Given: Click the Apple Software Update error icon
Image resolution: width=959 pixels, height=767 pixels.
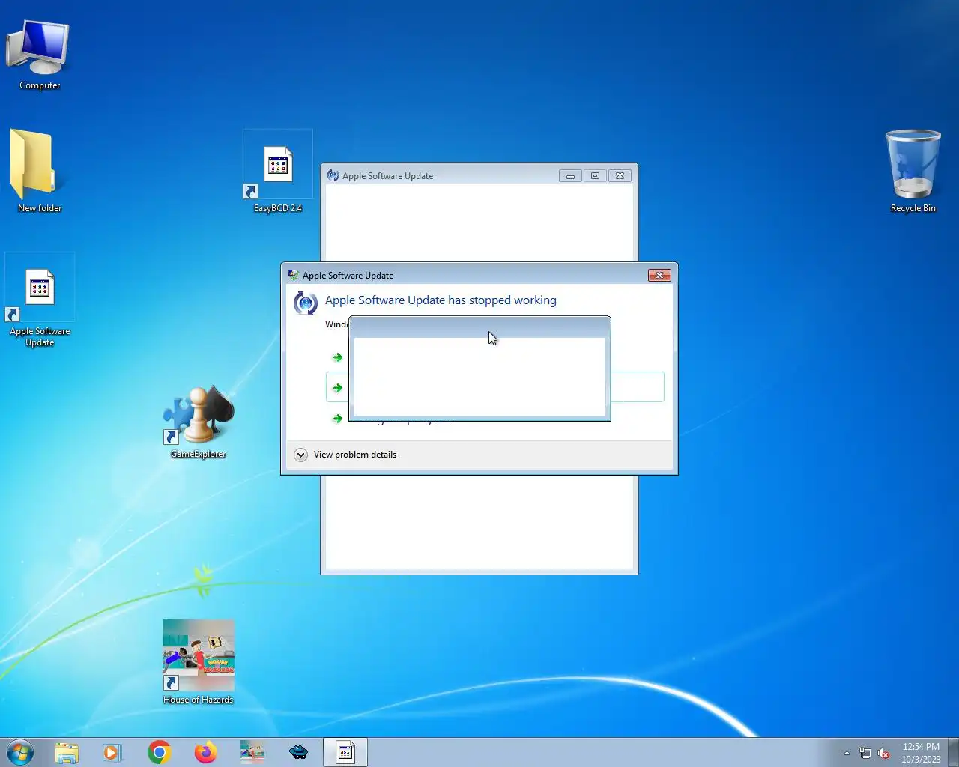Looking at the screenshot, I should pyautogui.click(x=305, y=303).
